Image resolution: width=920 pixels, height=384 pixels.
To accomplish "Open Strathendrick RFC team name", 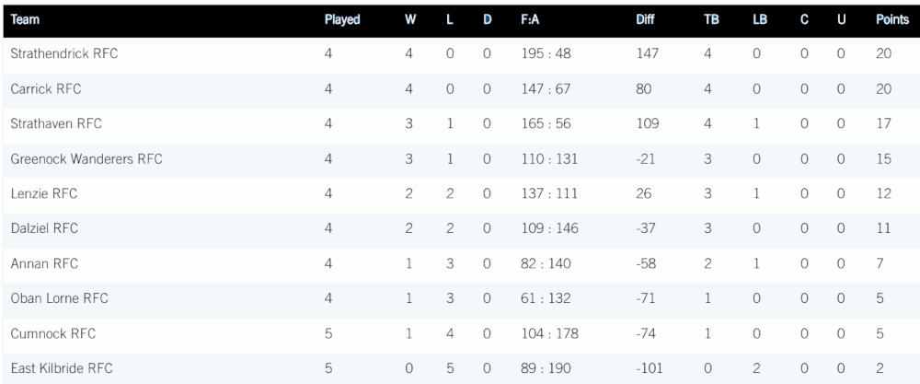I will (63, 54).
